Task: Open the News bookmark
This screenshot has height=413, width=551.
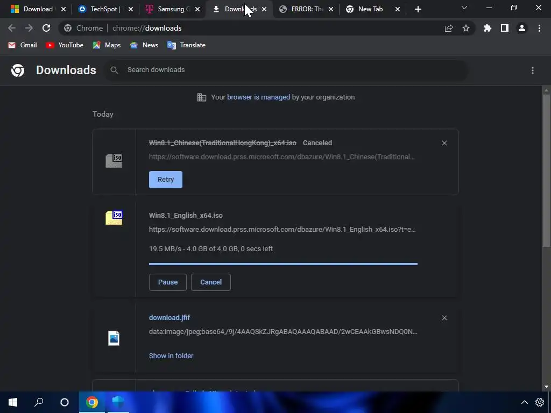Action: click(x=144, y=45)
